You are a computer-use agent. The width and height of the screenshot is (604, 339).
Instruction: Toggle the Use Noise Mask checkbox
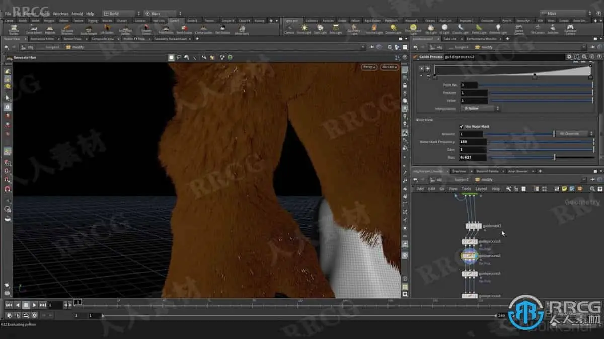462,126
